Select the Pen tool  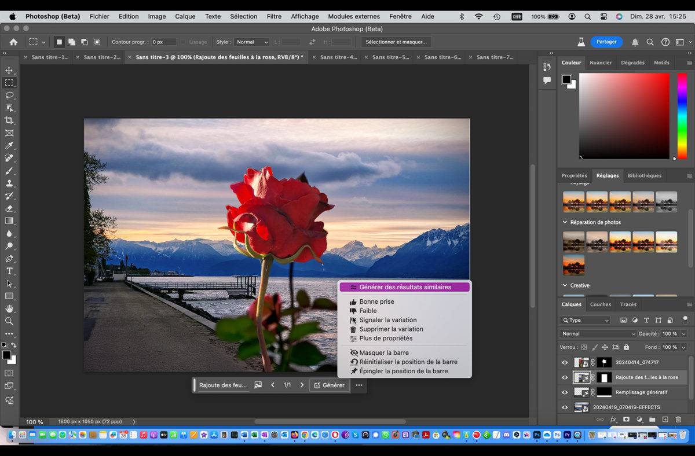pos(9,259)
